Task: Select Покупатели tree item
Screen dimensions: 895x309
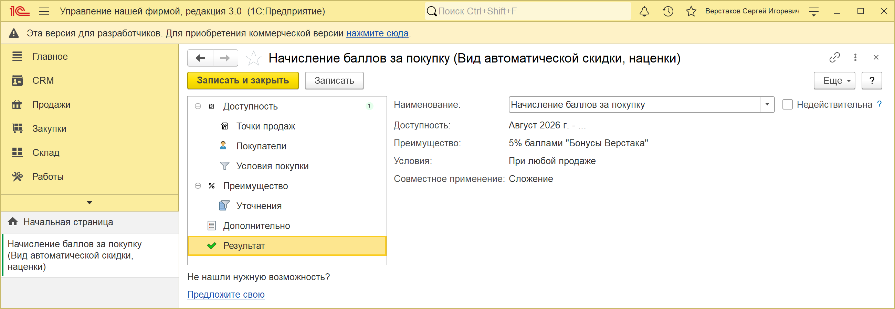Action: [x=287, y=146]
